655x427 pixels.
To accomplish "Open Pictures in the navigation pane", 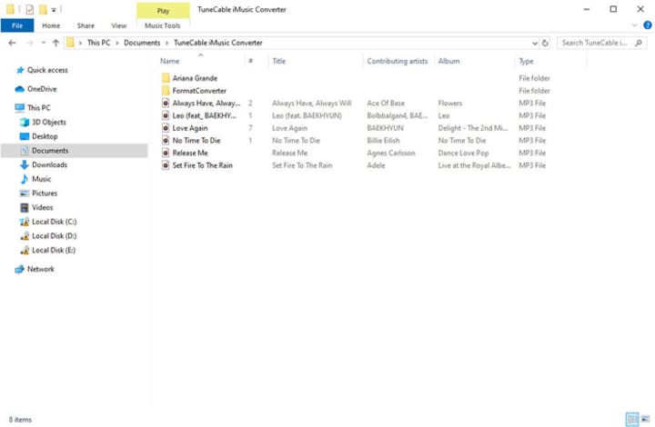I will (45, 194).
